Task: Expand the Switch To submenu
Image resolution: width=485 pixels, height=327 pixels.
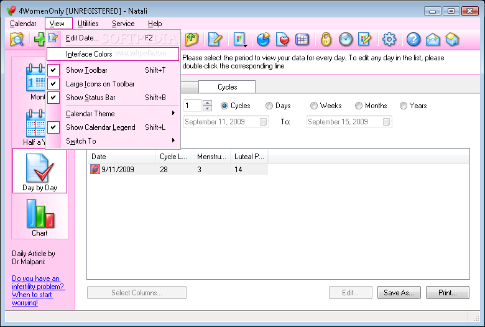Action: click(113, 140)
